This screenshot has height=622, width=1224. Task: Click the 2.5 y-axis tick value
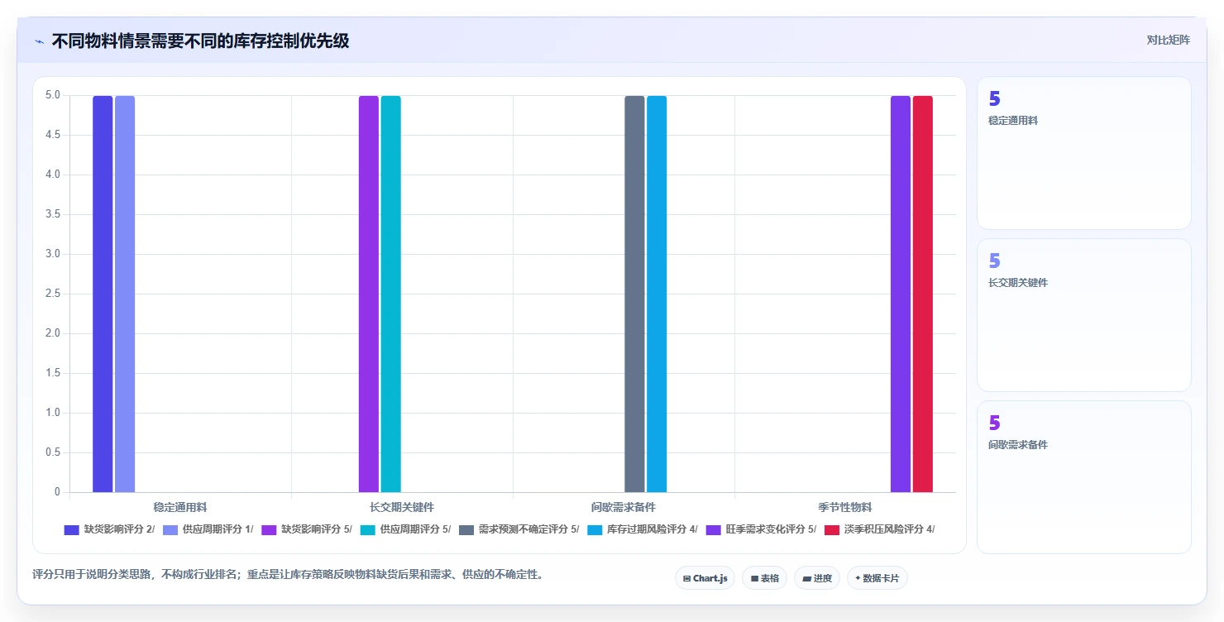53,294
